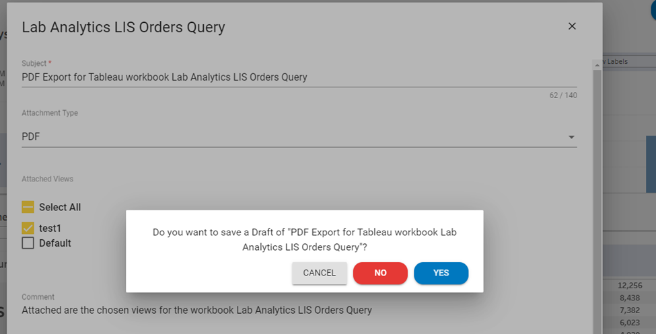Click the dialog title Lab Analytics LIS Orders Query
Screen dimensions: 656x334
pyautogui.click(x=123, y=28)
